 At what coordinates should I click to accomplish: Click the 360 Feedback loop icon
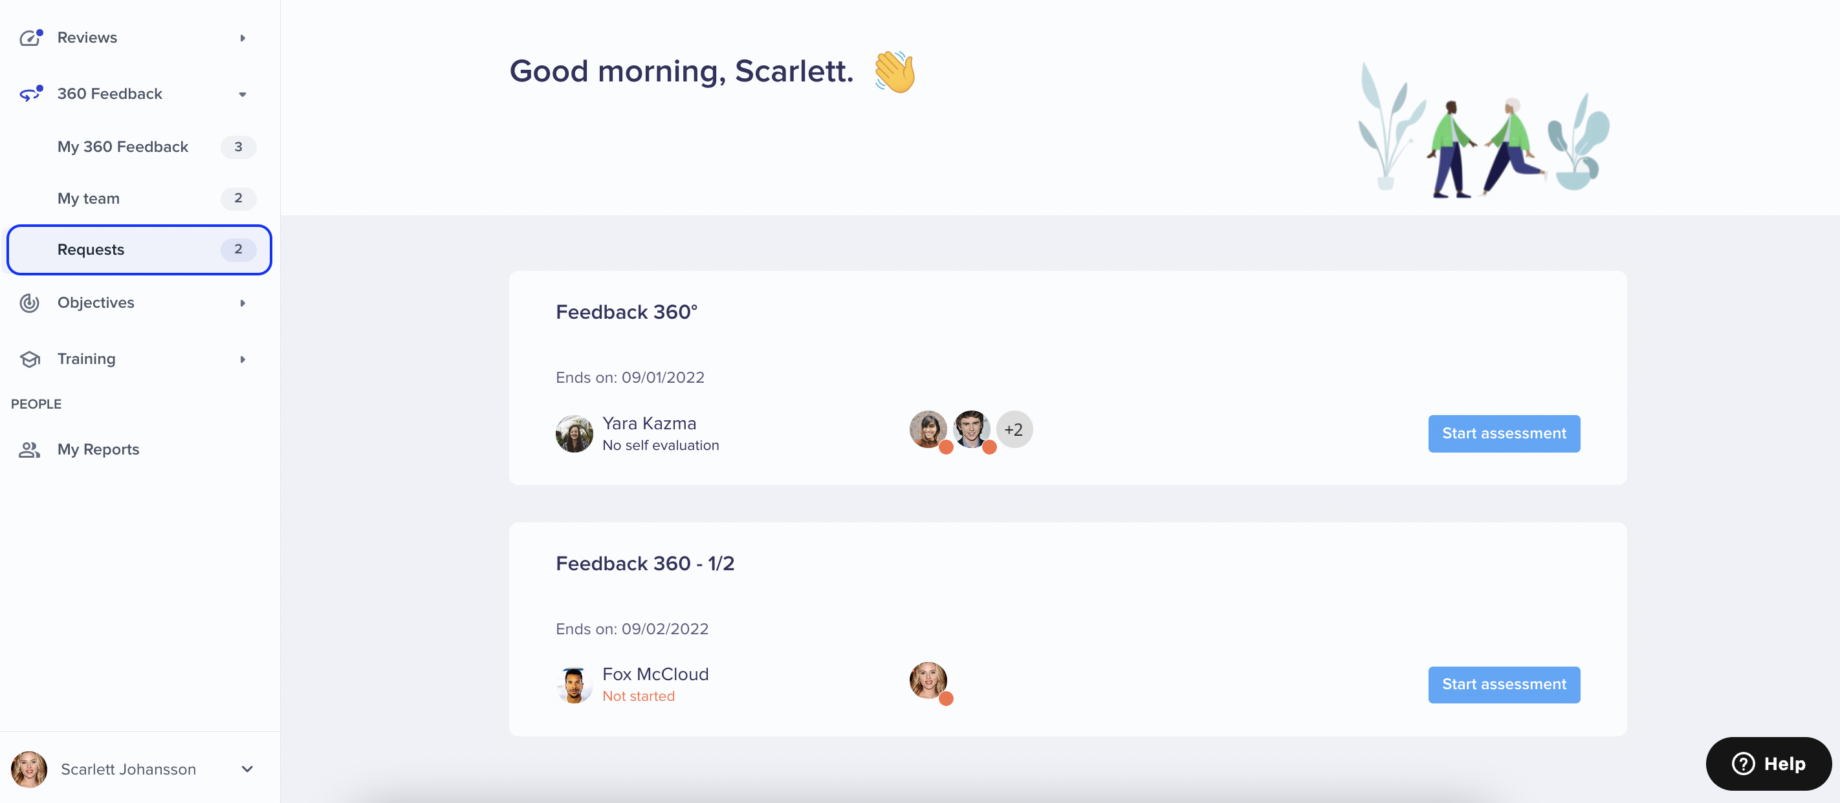(30, 94)
